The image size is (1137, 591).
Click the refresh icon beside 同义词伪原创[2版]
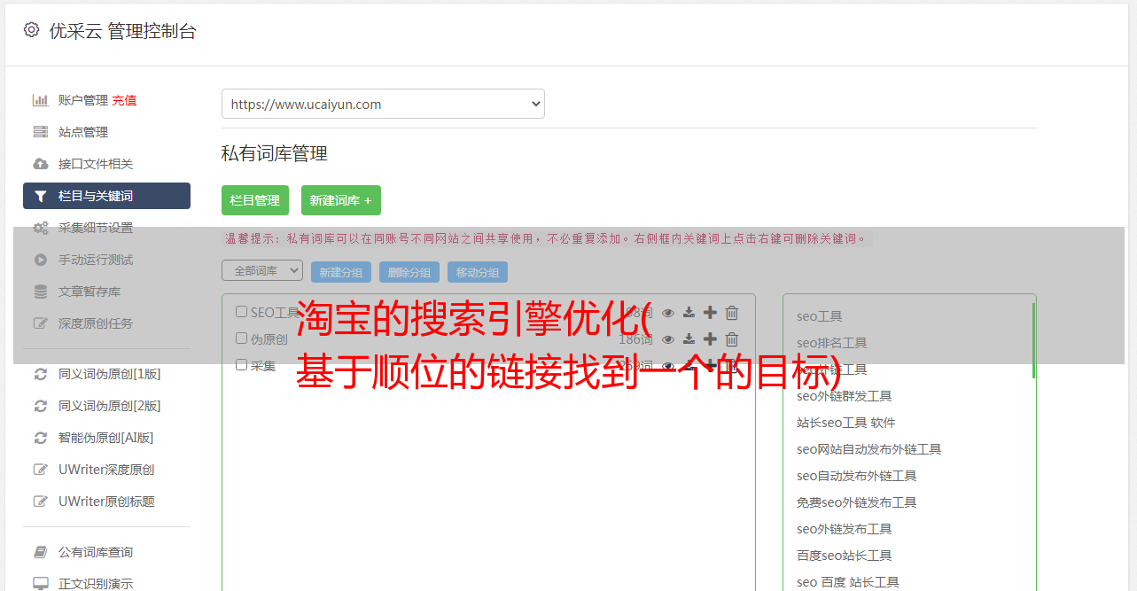click(40, 406)
